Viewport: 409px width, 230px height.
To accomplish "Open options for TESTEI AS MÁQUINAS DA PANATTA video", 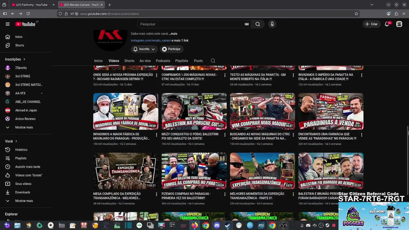I will click(x=293, y=75).
